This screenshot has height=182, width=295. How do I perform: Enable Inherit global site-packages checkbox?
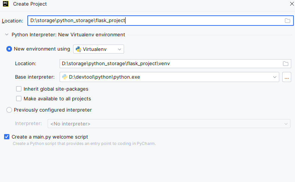tap(19, 89)
